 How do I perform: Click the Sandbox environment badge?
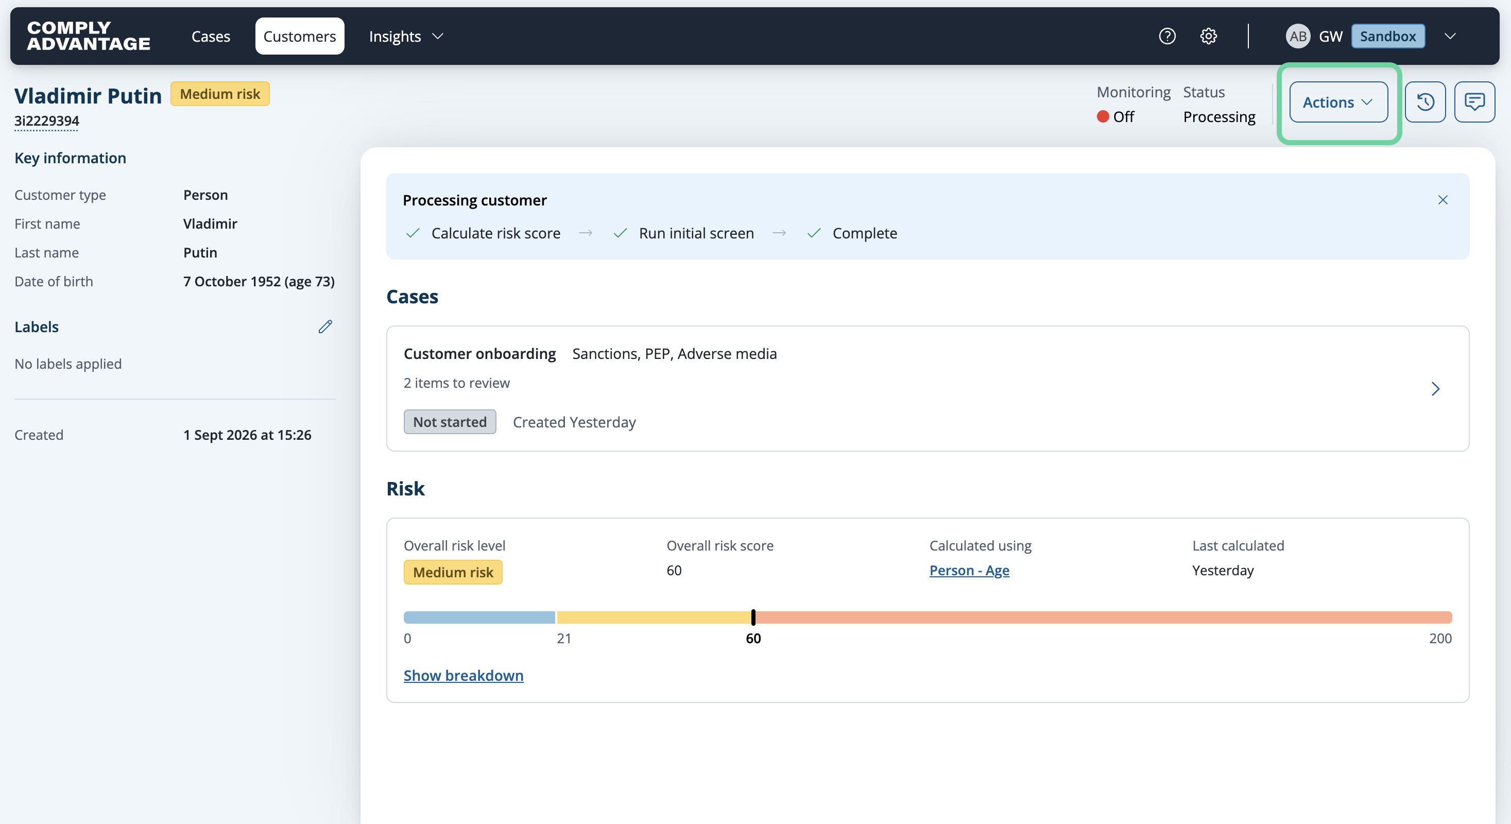tap(1387, 37)
